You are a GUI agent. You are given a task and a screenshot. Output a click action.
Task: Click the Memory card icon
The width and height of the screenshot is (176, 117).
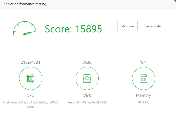click(x=143, y=78)
